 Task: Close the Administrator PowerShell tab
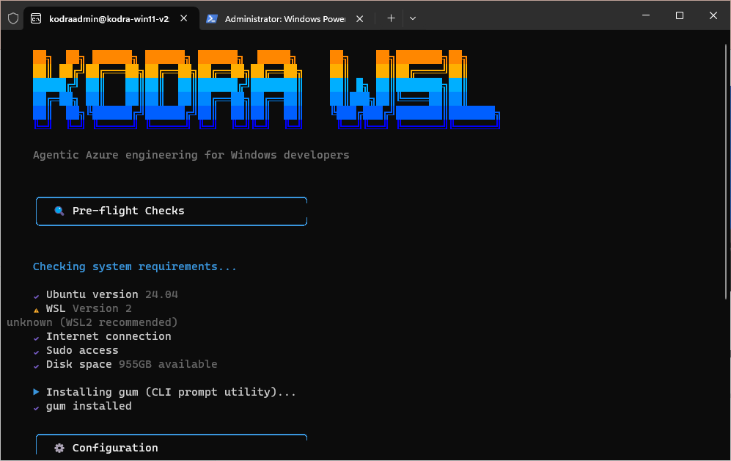(x=359, y=18)
